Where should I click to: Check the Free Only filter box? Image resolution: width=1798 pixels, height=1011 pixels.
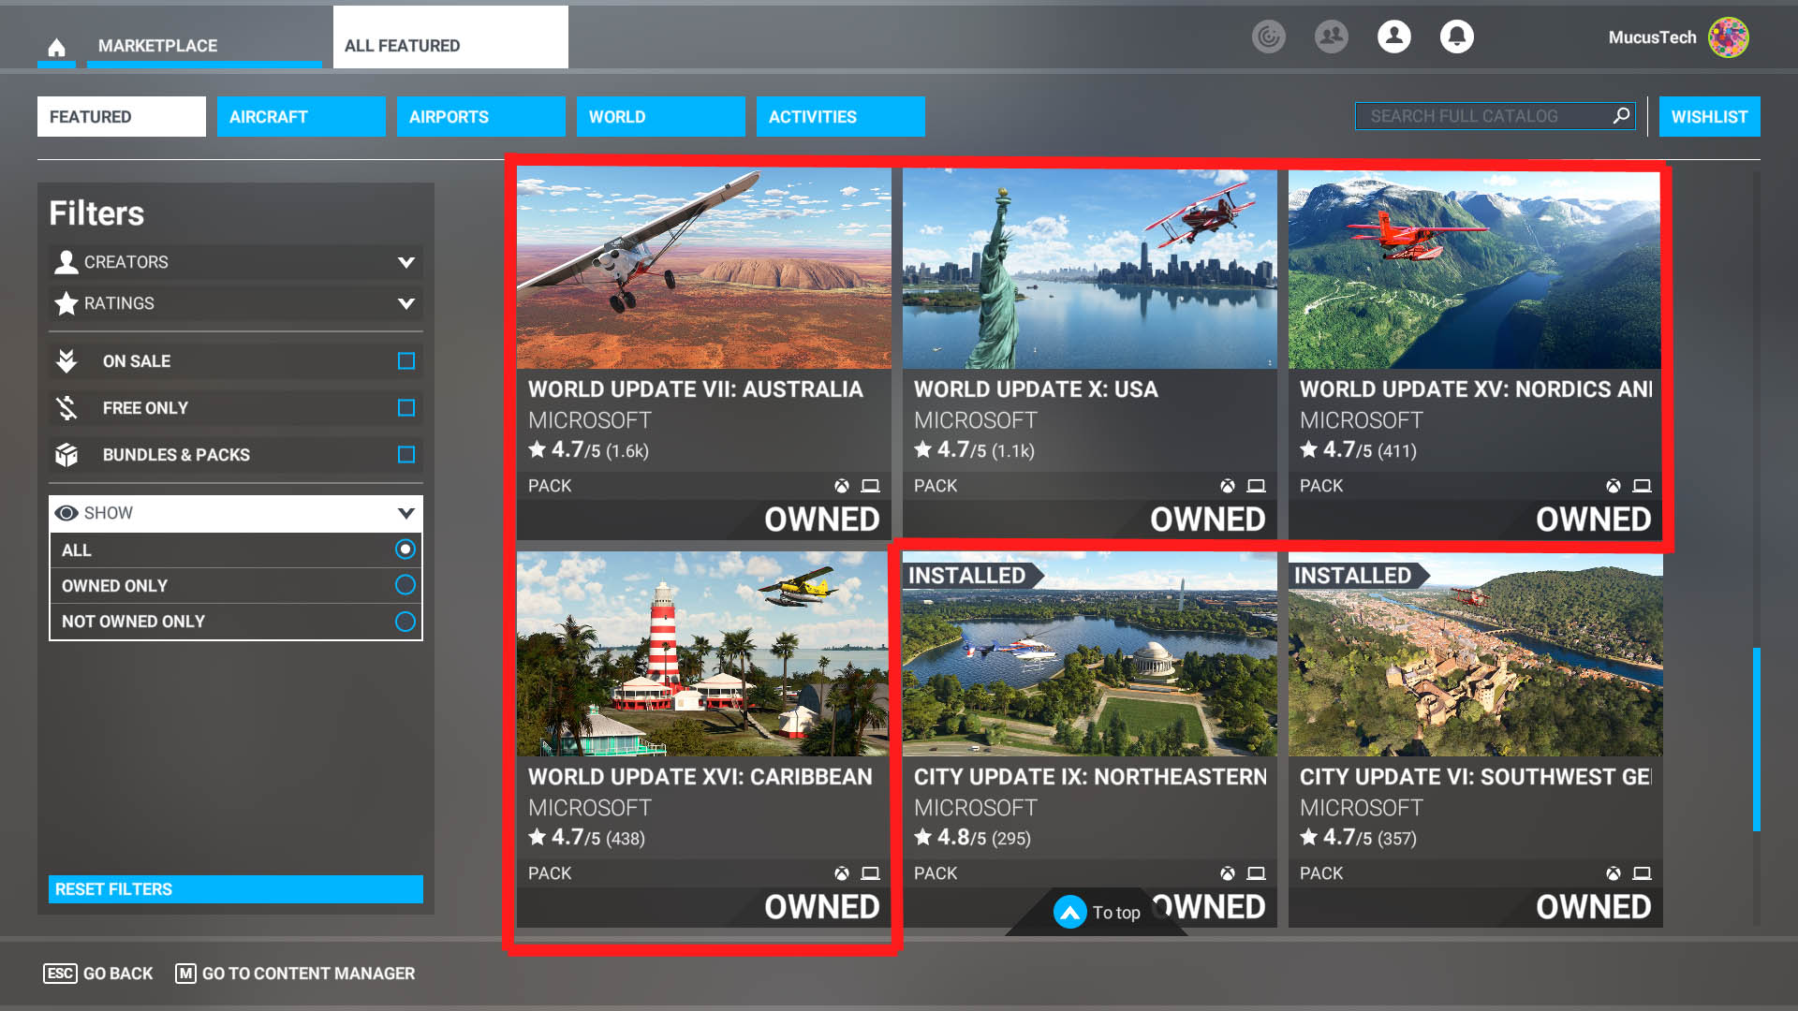pos(405,408)
